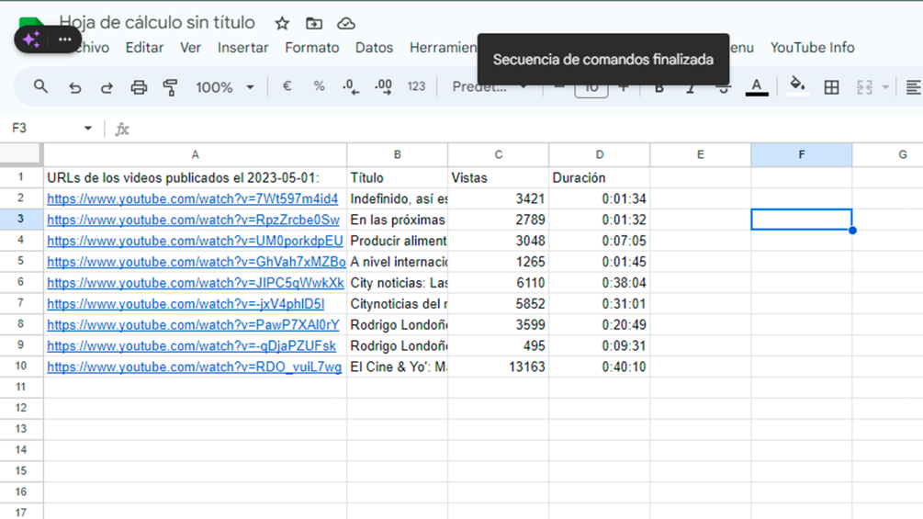Open the Formato menu
Image resolution: width=923 pixels, height=519 pixels.
(312, 48)
